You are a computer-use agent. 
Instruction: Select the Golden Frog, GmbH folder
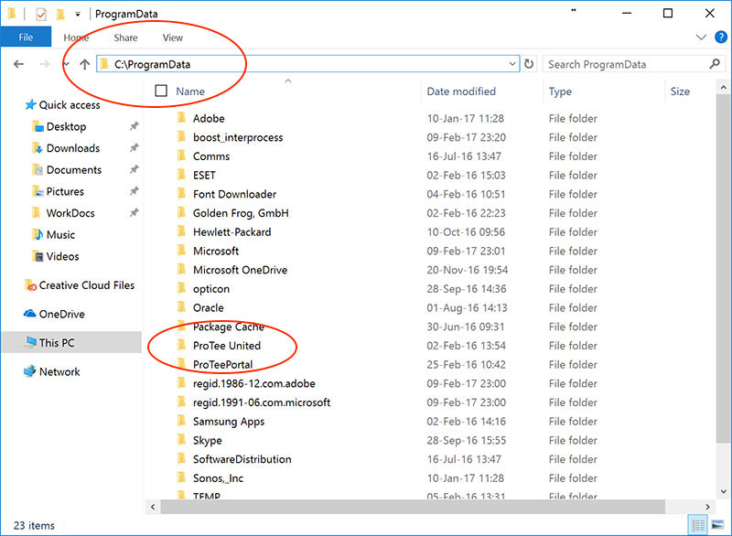pos(241,213)
